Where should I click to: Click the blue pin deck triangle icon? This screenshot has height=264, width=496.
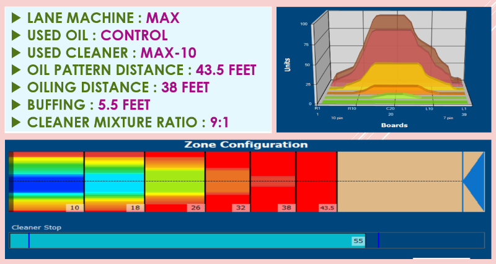474,181
